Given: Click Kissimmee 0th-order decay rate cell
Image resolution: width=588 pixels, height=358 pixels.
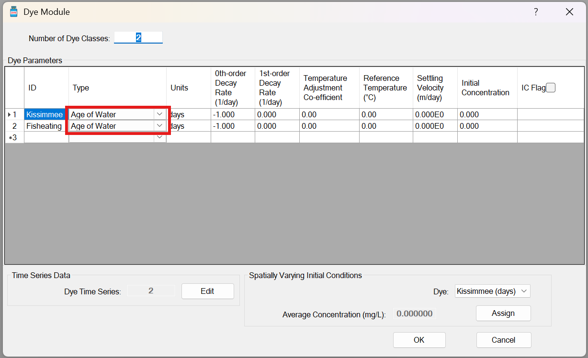Looking at the screenshot, I should 233,114.
